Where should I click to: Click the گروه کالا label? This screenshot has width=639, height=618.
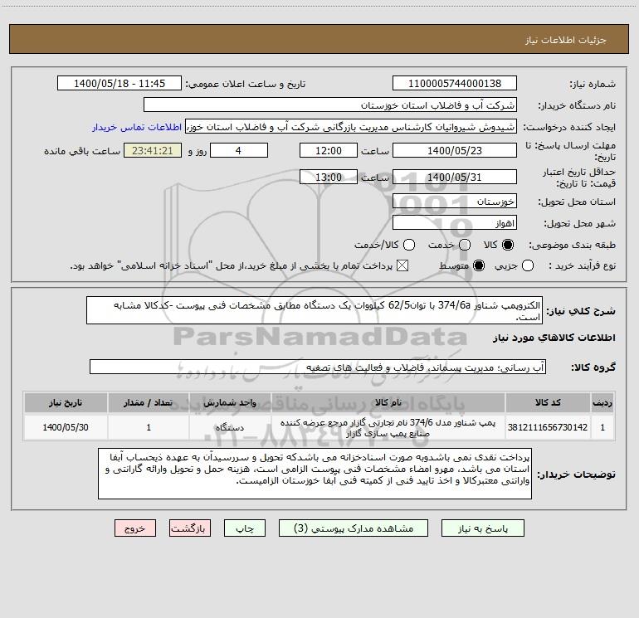coord(593,367)
